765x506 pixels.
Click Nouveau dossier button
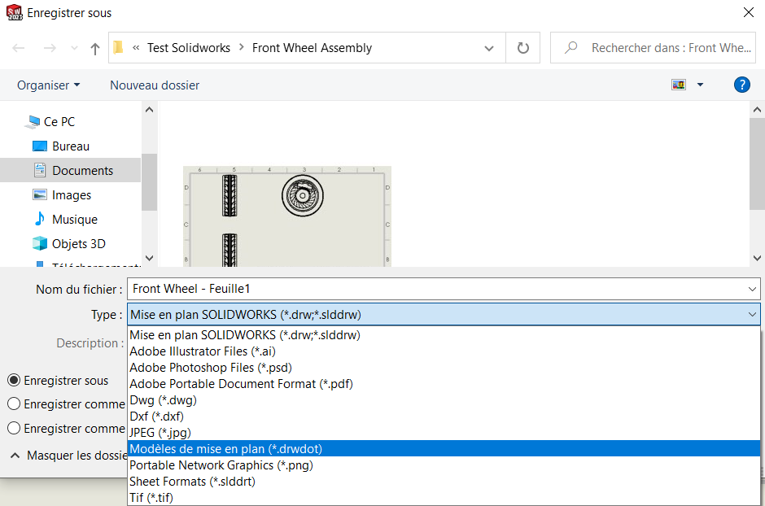coord(155,85)
